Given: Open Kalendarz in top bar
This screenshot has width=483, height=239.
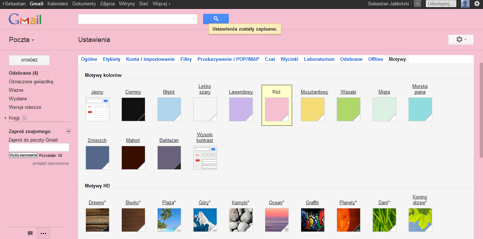Looking at the screenshot, I should 58,4.
